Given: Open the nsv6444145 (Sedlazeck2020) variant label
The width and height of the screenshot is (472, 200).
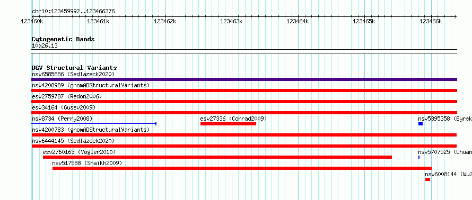Looking at the screenshot, I should click(73, 141).
